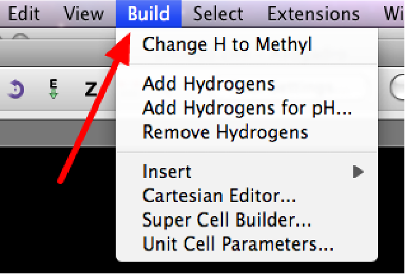Open the Extensions menu
405x274 pixels.
(x=313, y=14)
